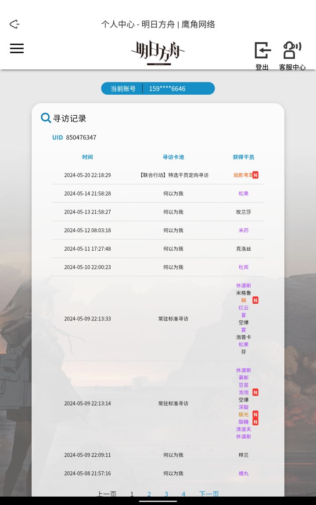Click the 寻访卡池 column header

click(x=173, y=157)
